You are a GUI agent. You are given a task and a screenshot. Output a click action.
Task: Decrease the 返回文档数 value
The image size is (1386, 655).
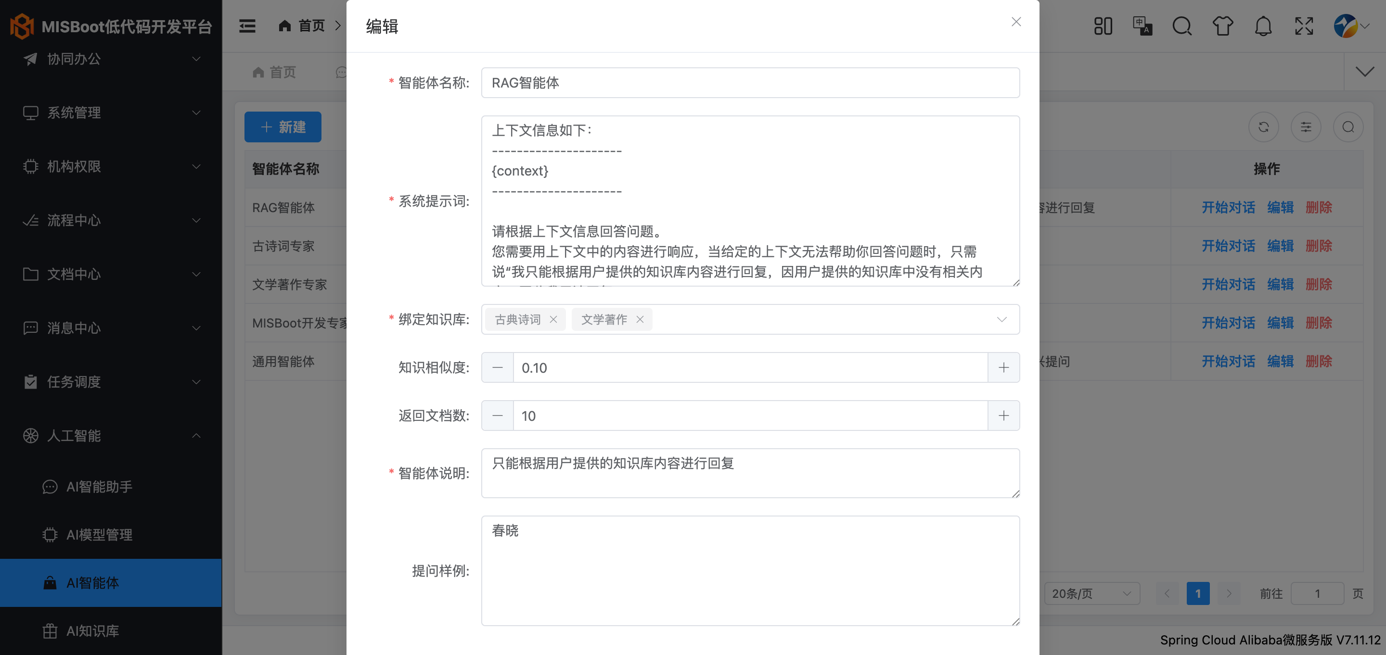pos(498,416)
